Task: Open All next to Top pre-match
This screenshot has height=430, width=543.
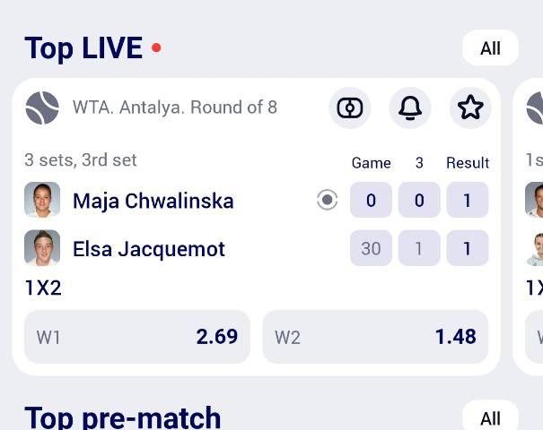Action: pyautogui.click(x=490, y=417)
